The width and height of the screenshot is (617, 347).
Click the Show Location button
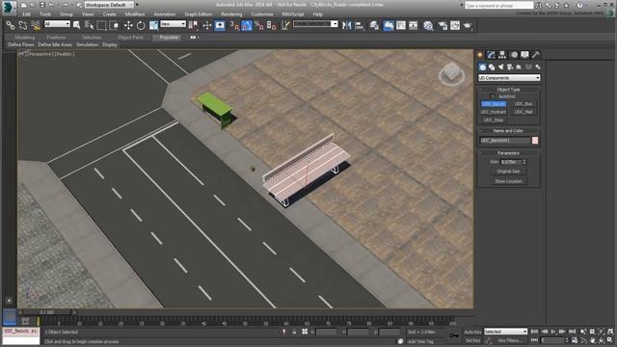tap(508, 181)
